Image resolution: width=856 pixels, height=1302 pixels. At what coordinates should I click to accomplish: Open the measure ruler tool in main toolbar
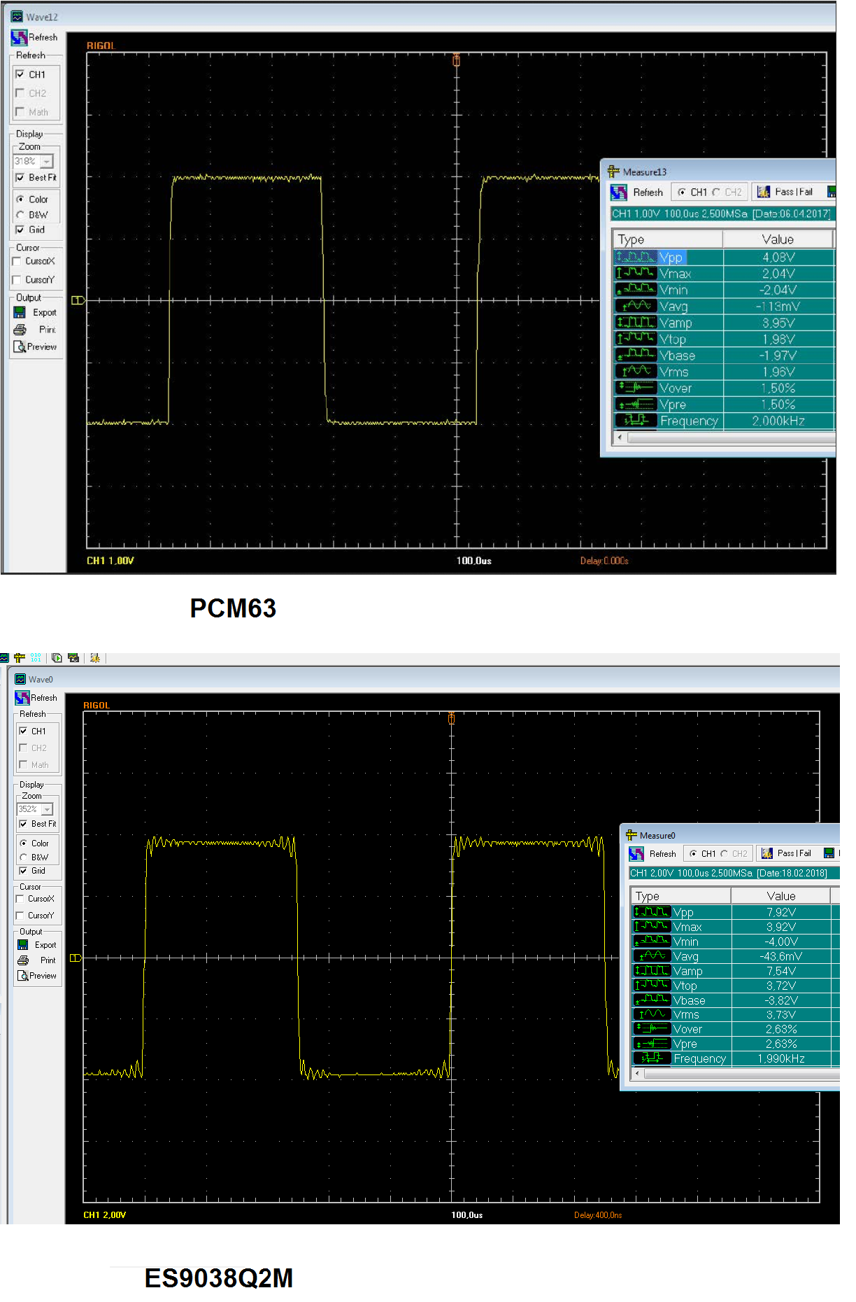coord(20,658)
